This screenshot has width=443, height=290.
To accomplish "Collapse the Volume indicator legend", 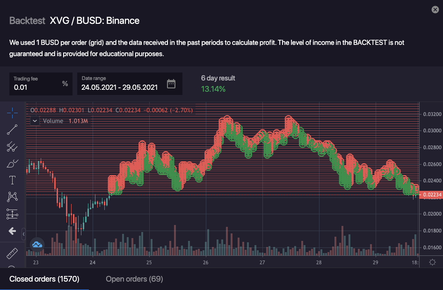I will point(35,121).
